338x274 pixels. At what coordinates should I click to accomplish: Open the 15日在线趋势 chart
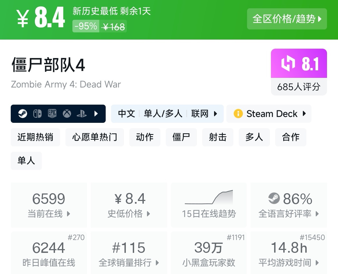(209, 205)
